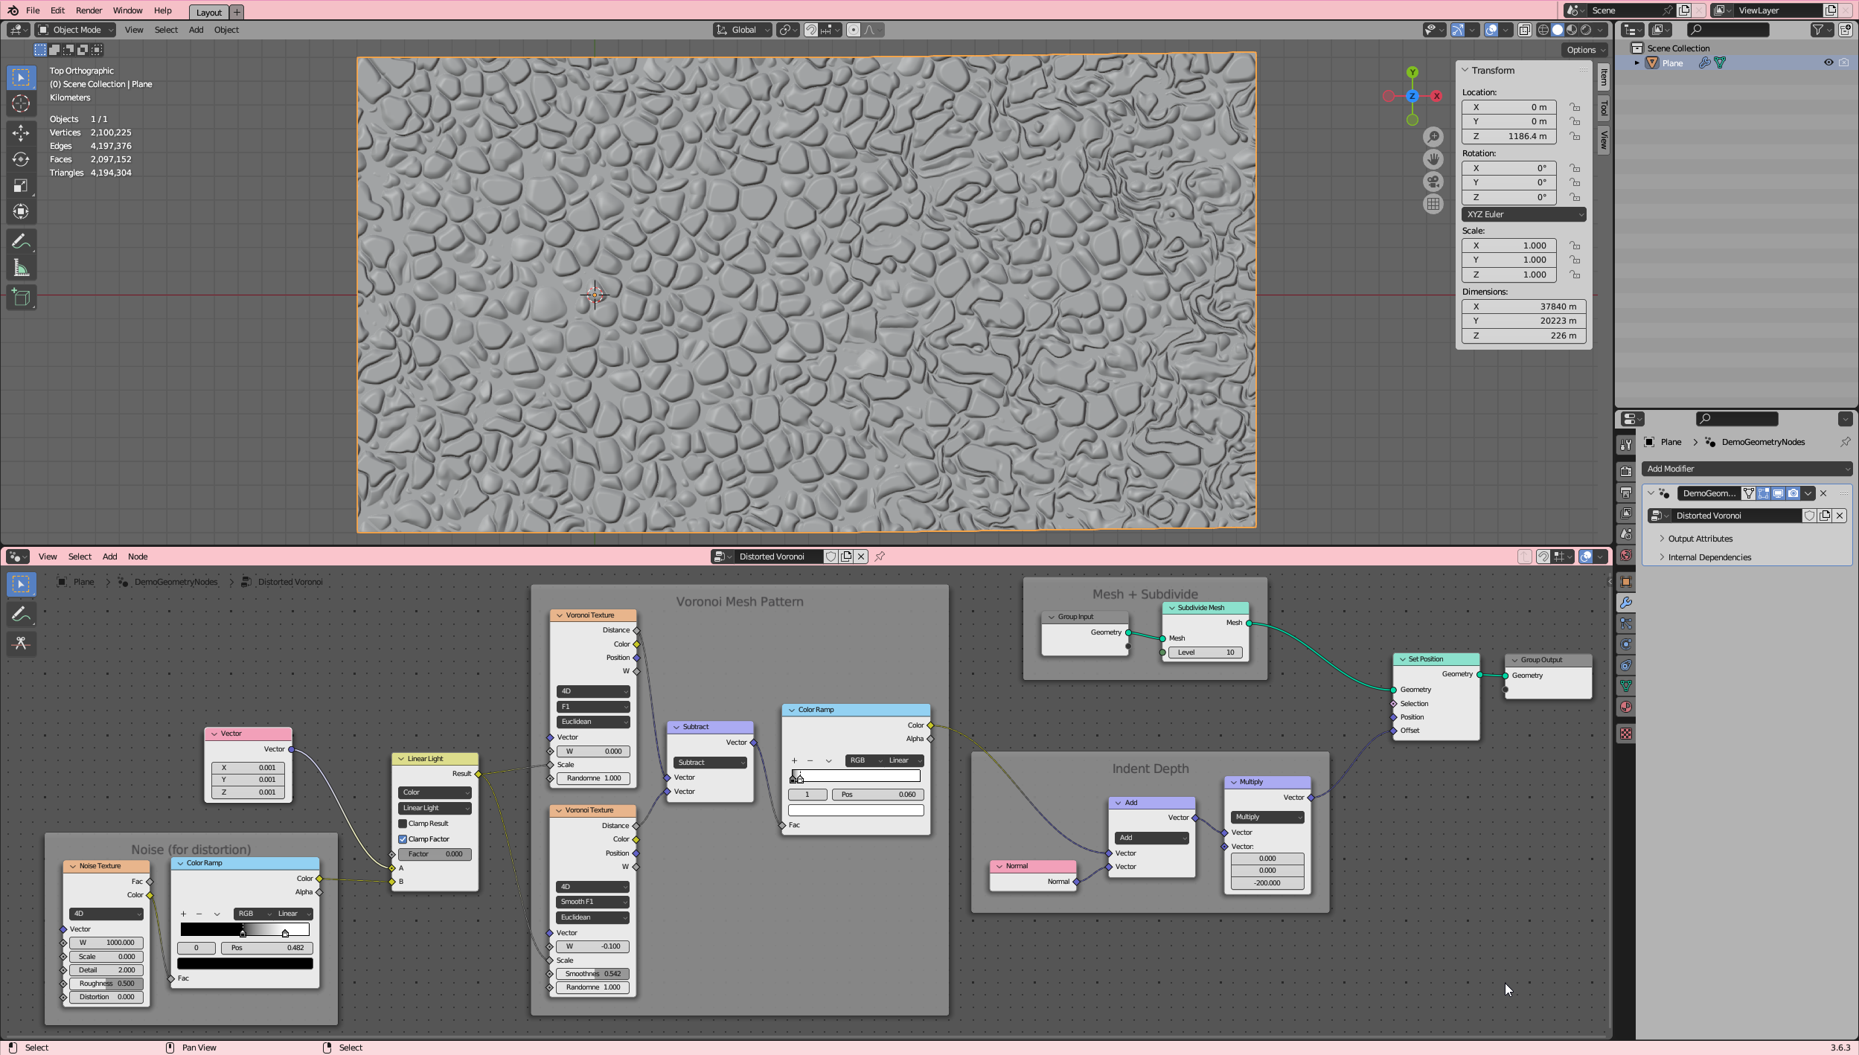Choose the Add Cube tool
Viewport: 1859px width, 1055px height.
click(x=21, y=298)
